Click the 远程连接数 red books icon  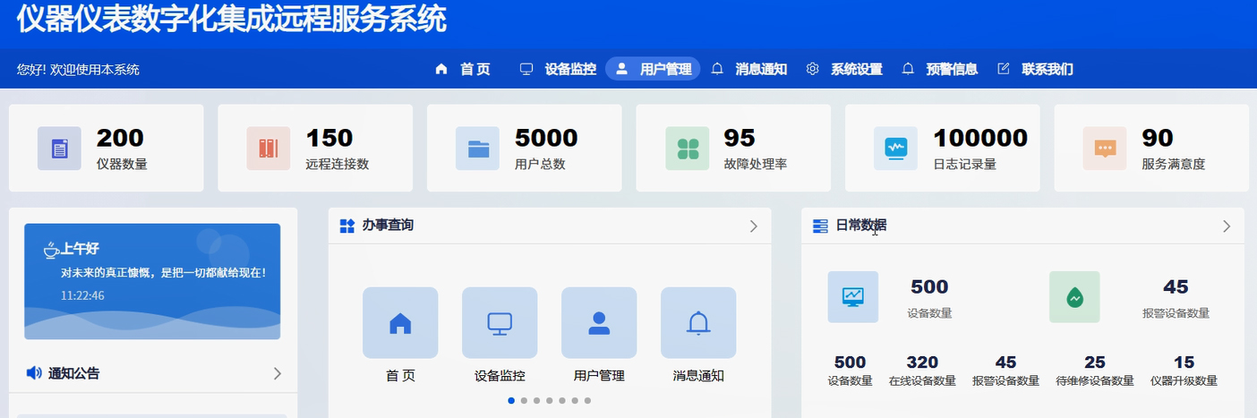(x=269, y=149)
